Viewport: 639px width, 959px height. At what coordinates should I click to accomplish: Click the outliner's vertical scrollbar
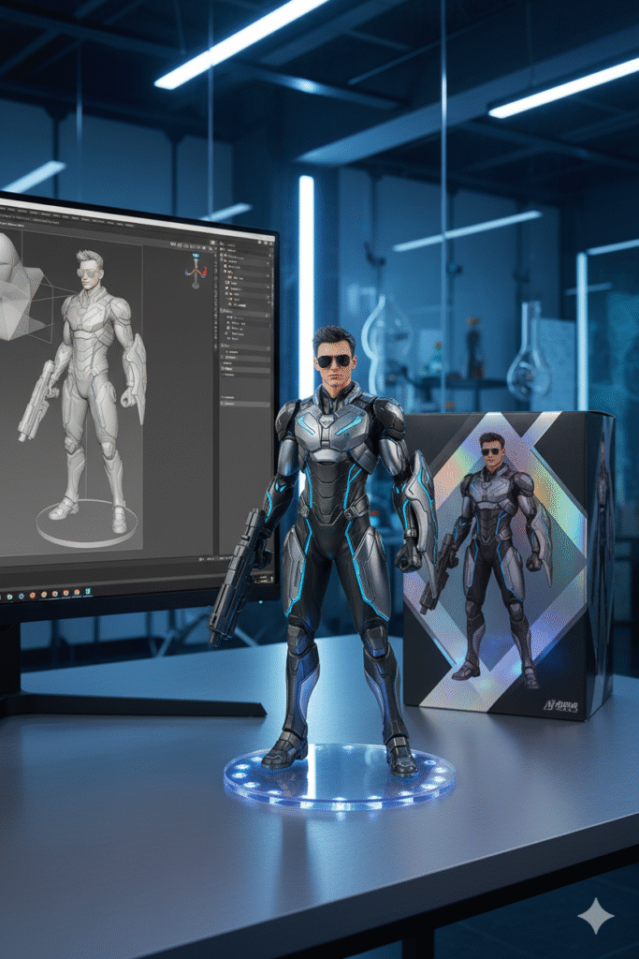272,281
